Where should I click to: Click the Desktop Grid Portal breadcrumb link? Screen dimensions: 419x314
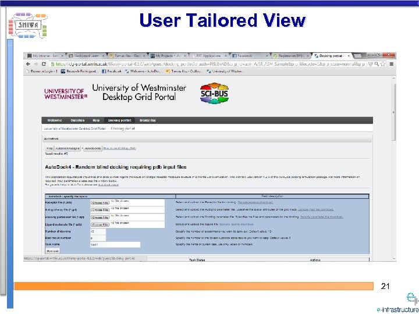click(x=74, y=129)
